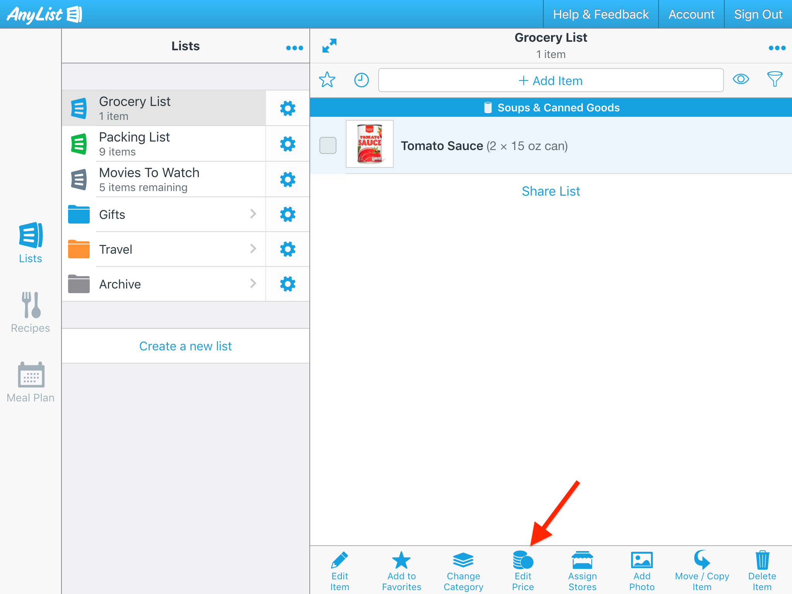
Task: Click Create a new list
Action: point(185,346)
